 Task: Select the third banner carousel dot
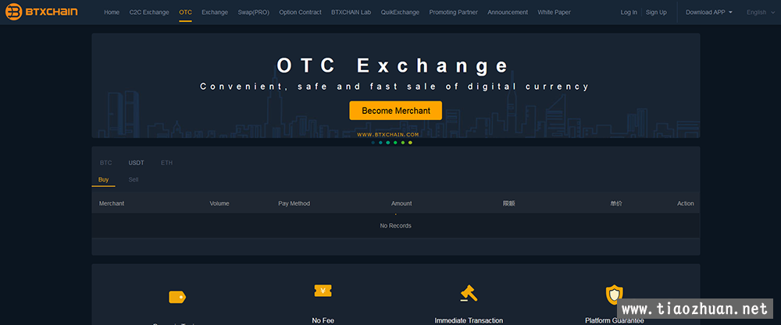click(x=388, y=143)
